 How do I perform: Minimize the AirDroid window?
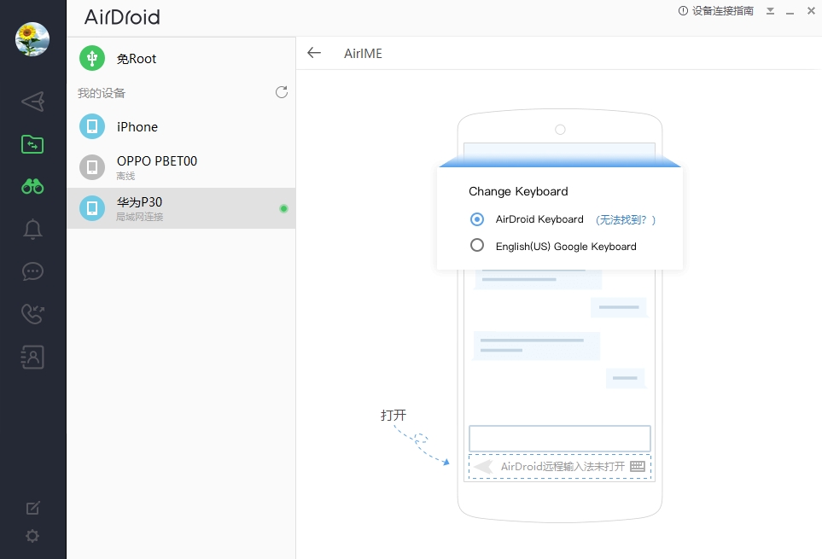click(x=790, y=12)
